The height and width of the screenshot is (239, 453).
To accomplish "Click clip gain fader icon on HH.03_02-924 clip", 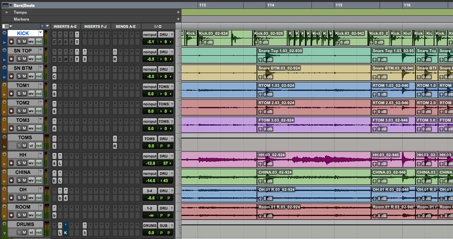I will 260,164.
